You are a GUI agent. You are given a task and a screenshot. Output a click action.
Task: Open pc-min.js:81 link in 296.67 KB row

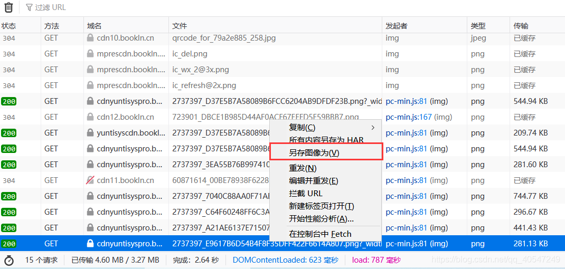point(407,212)
